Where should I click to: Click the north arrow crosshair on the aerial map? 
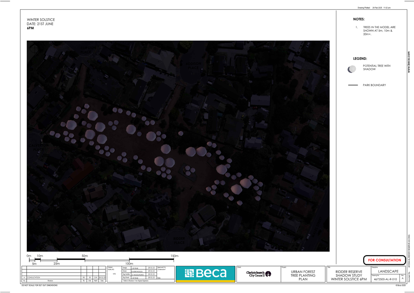(35, 48)
